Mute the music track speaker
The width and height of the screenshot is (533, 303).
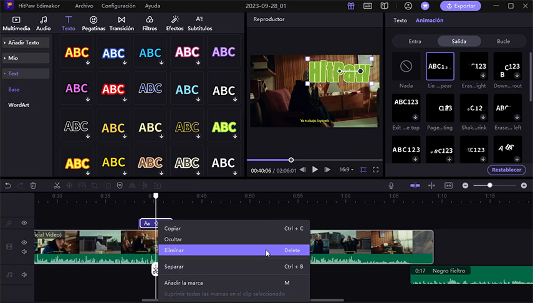[24, 275]
